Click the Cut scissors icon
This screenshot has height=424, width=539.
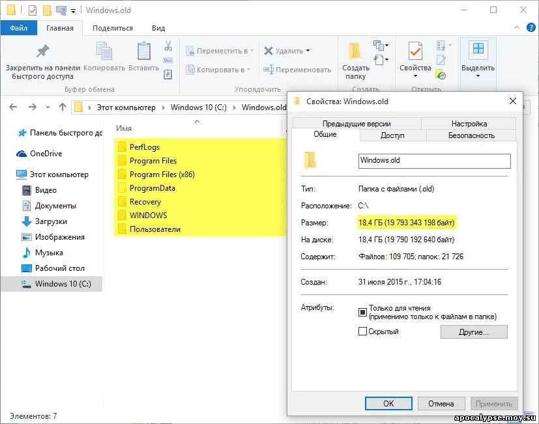168,46
